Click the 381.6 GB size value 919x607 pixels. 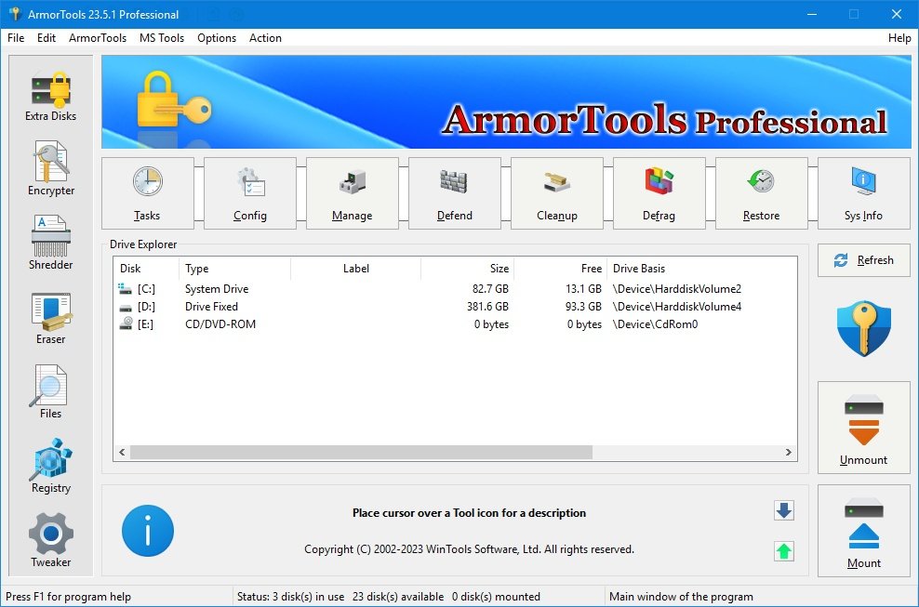pyautogui.click(x=487, y=307)
